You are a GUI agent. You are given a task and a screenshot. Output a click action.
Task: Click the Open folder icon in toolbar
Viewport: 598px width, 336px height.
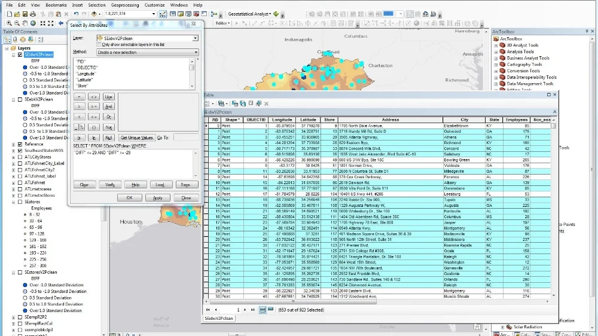[17, 14]
